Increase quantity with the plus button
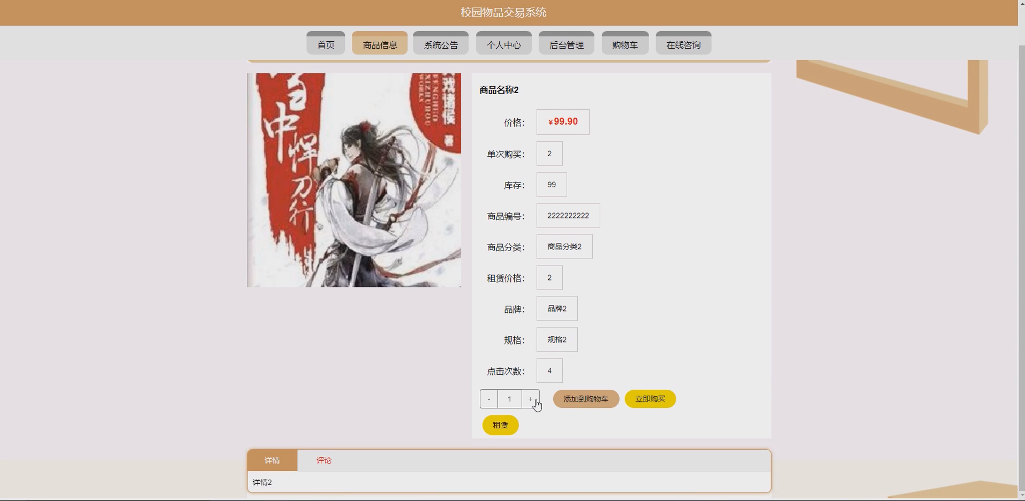The width and height of the screenshot is (1025, 501). (531, 399)
